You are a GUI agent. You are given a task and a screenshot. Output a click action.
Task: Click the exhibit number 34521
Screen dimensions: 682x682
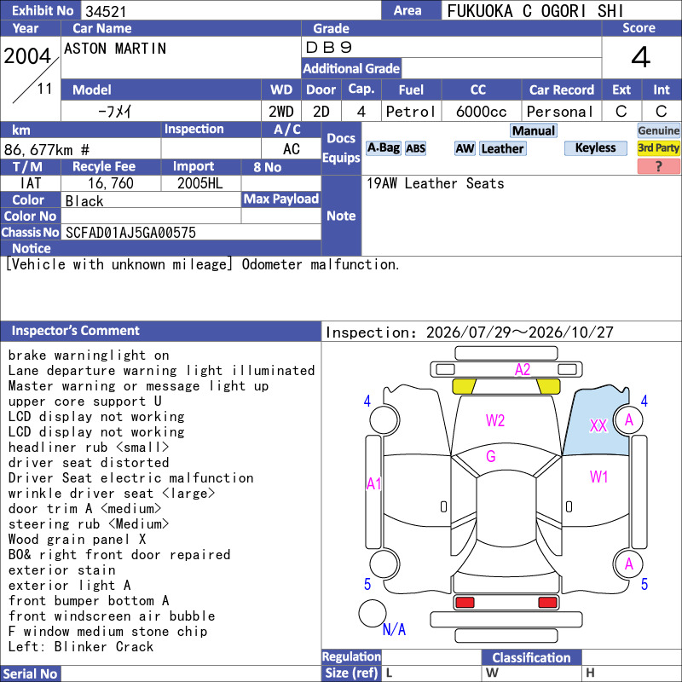coord(106,11)
